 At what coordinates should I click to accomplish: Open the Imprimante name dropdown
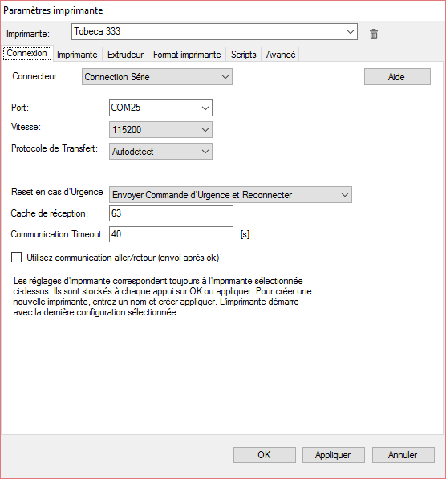pyautogui.click(x=214, y=32)
